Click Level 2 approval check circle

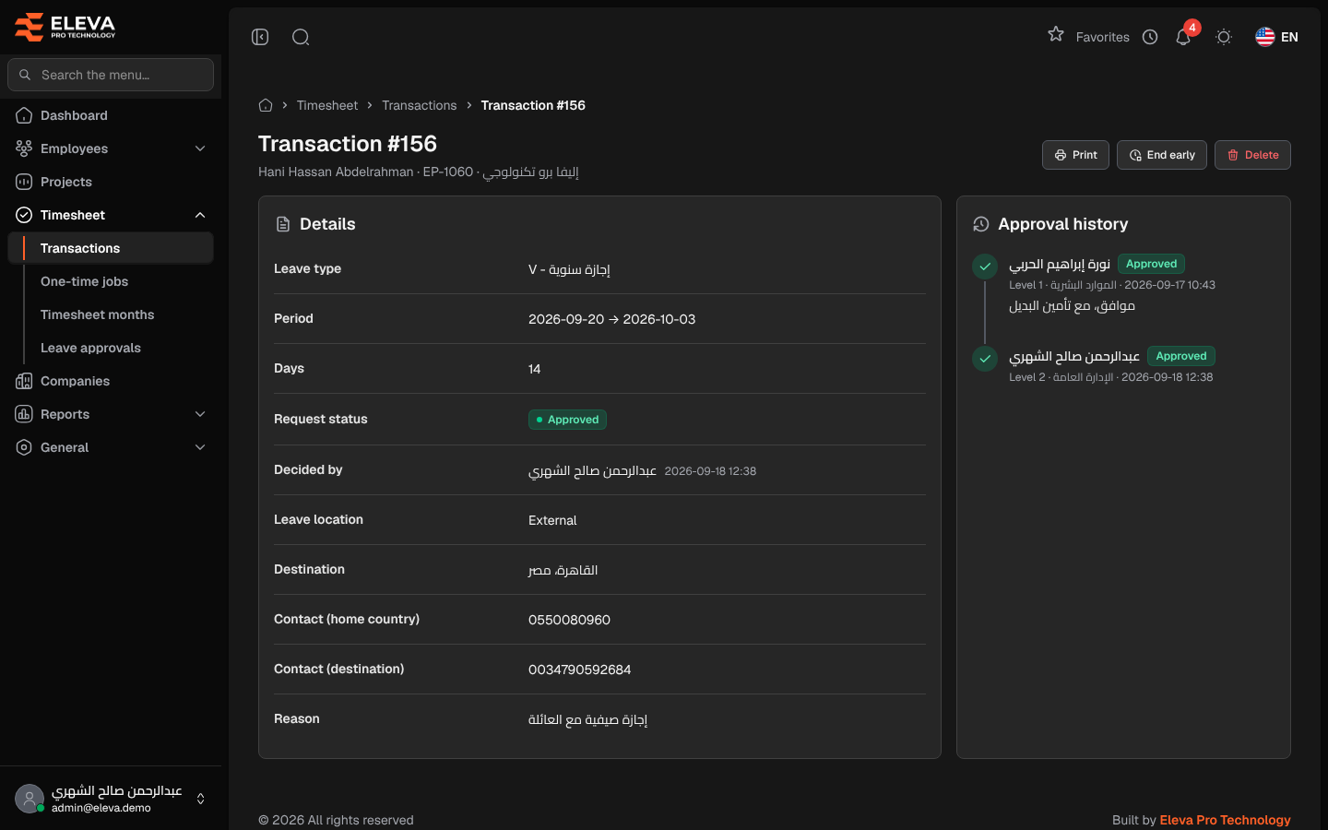tap(985, 359)
